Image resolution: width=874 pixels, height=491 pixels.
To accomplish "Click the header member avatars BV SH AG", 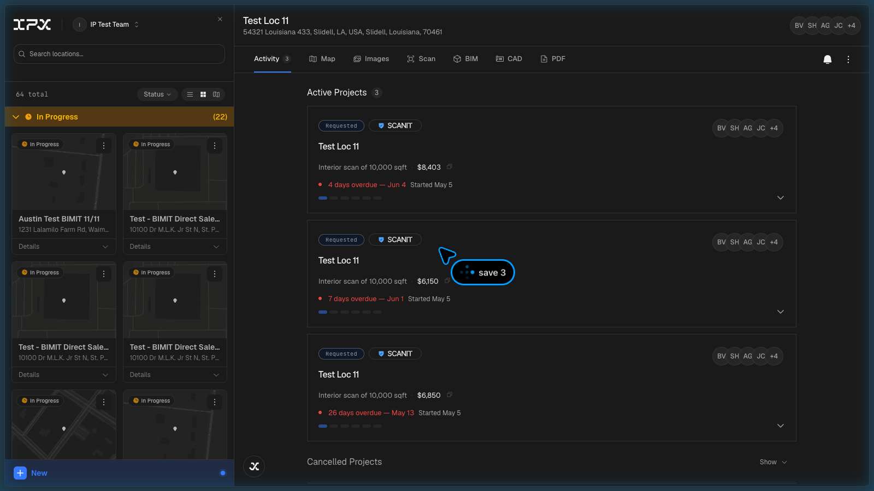I will click(x=825, y=26).
